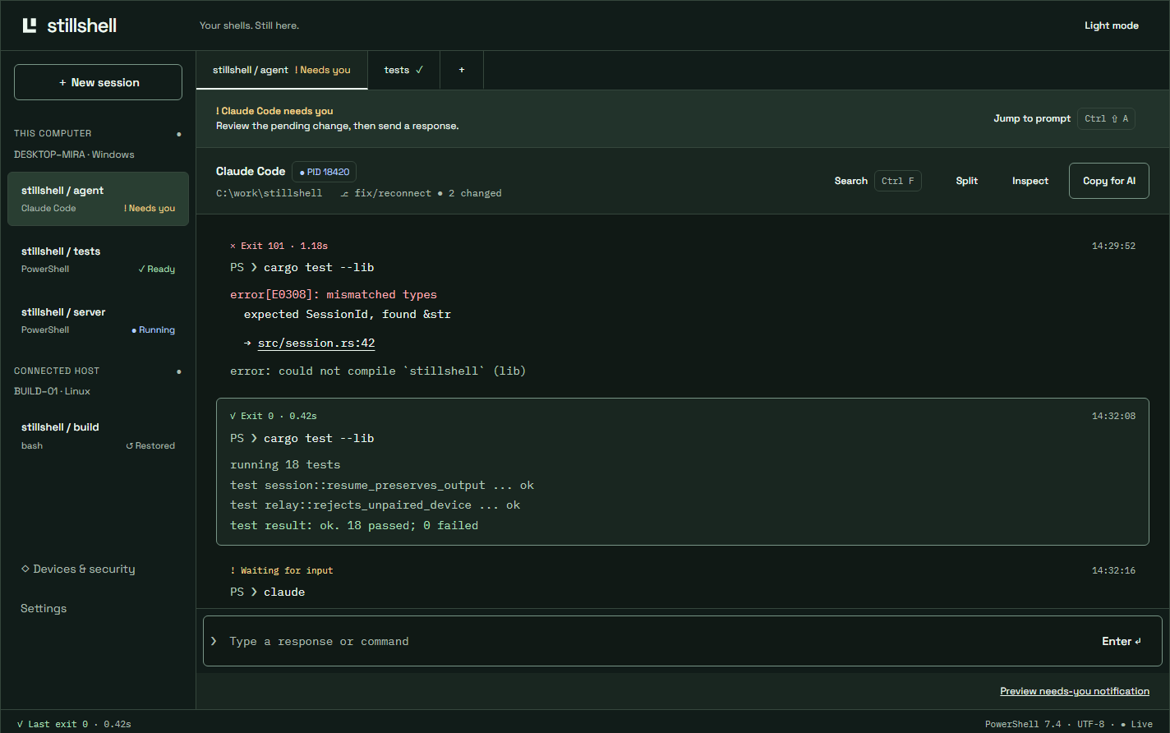Split the terminal pane
This screenshot has height=733, width=1170.
pyautogui.click(x=967, y=181)
